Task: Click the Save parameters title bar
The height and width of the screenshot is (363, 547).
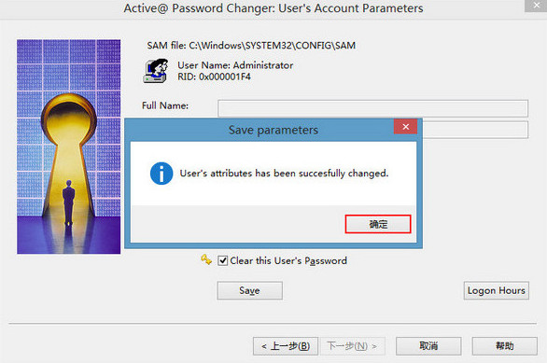Action: 259,130
